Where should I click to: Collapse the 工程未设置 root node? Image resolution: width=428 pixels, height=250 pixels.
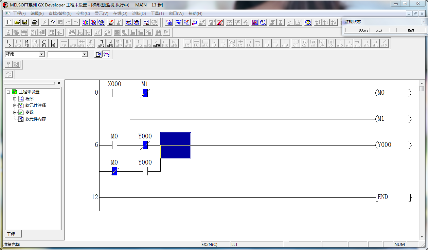click(x=8, y=92)
